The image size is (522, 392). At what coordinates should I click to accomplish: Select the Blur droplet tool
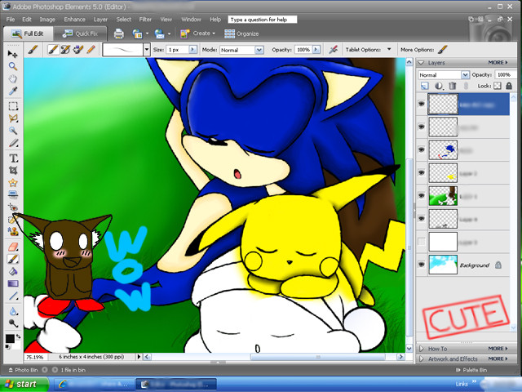pyautogui.click(x=13, y=311)
